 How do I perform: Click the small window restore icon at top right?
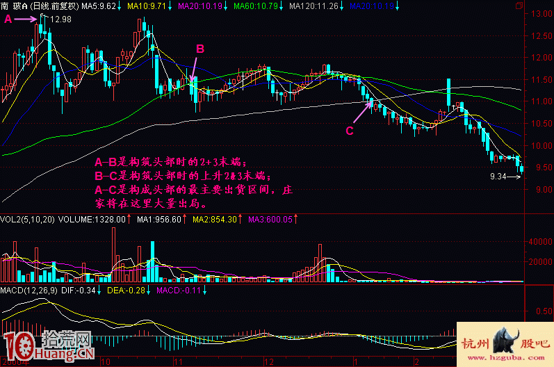[519, 6]
